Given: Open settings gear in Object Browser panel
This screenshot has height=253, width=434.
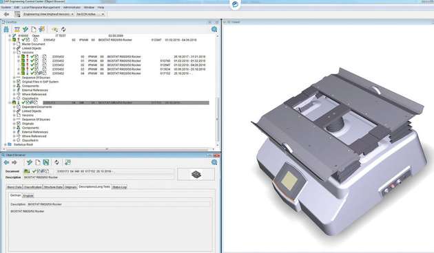Looking at the screenshot, I should pyautogui.click(x=214, y=162).
